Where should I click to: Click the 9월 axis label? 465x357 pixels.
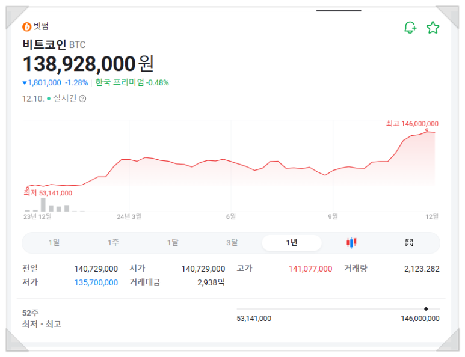point(333,216)
